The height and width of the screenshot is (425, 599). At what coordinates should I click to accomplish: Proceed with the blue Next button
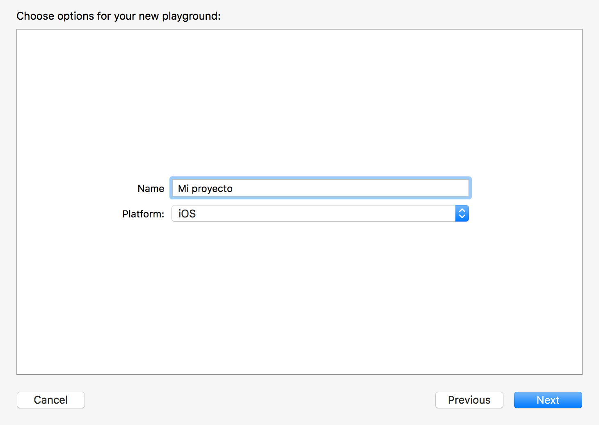(548, 400)
